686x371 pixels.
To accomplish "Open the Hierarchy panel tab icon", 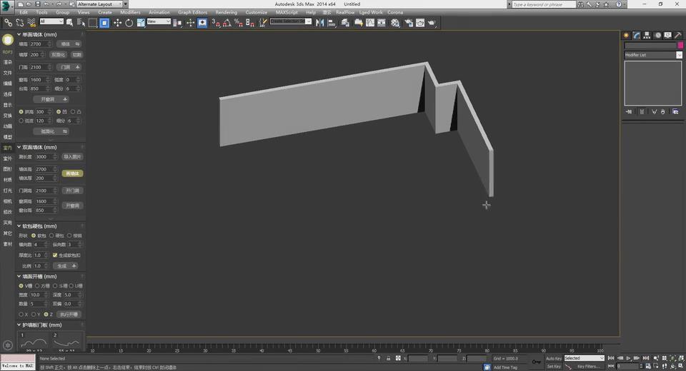I will [x=647, y=36].
